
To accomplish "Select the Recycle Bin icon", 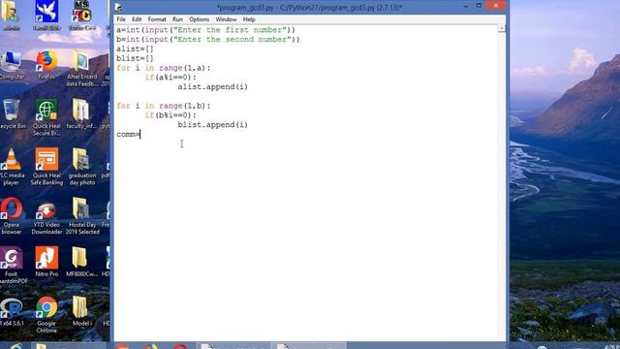I will pyautogui.click(x=12, y=114).
